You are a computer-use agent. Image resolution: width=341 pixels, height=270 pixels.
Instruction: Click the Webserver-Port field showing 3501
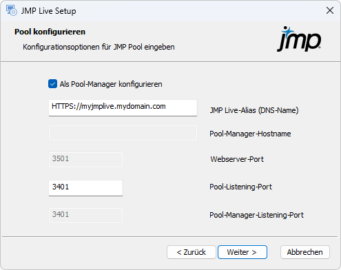point(85,160)
